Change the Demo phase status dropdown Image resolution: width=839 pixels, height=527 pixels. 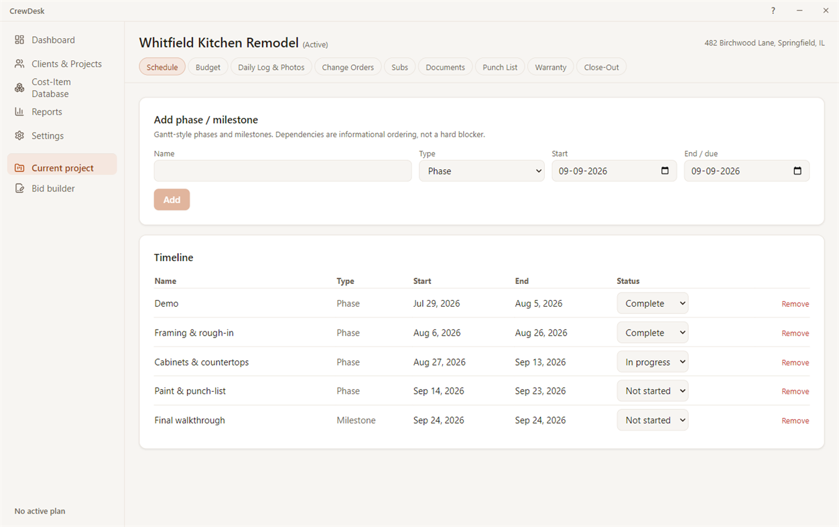(x=653, y=303)
